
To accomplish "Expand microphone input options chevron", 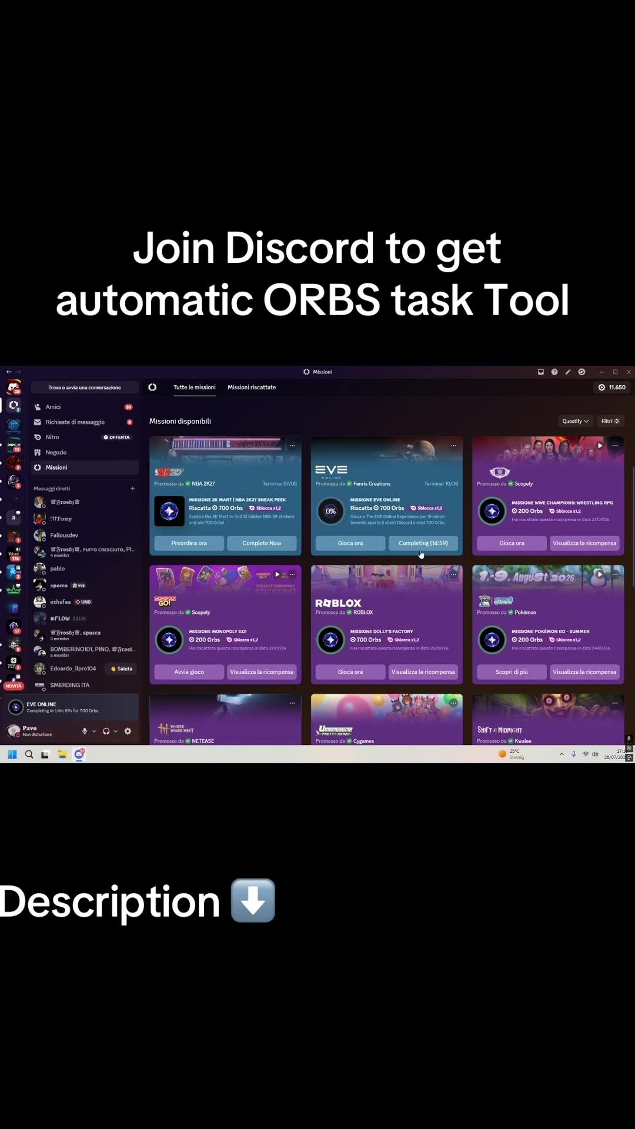I will click(x=94, y=731).
